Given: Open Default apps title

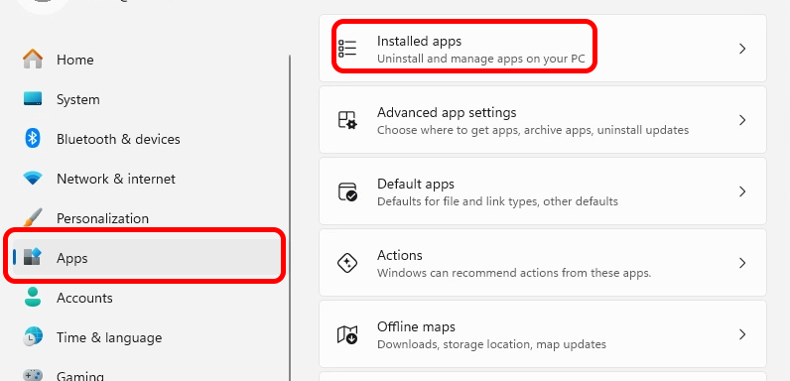Looking at the screenshot, I should tap(416, 184).
